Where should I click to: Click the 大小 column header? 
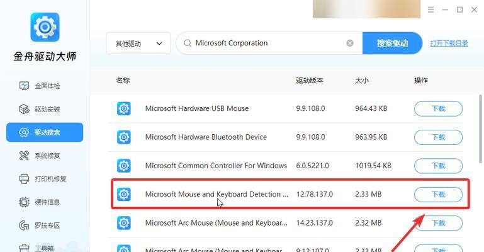click(x=362, y=81)
